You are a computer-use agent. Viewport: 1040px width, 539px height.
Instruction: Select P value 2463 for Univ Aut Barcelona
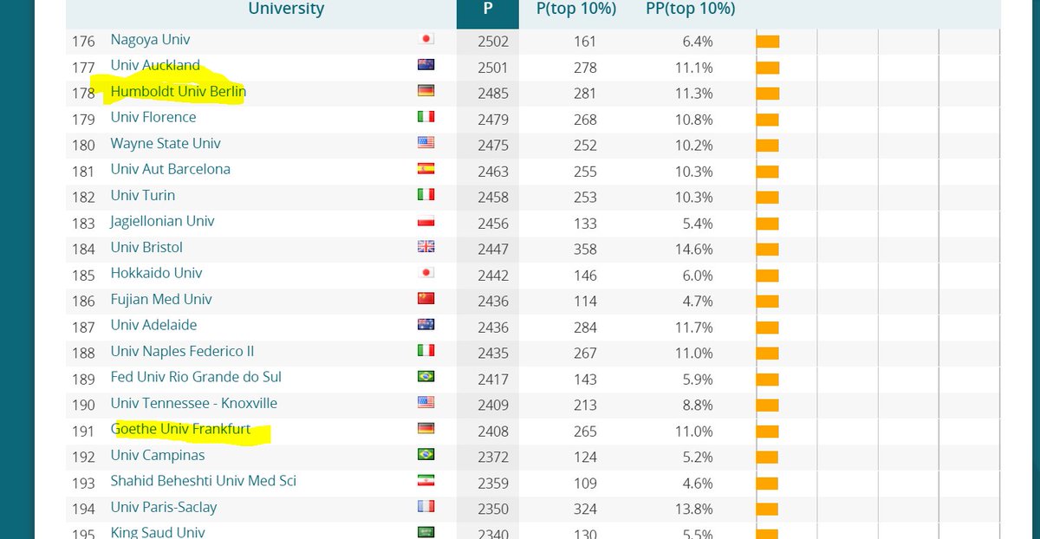[x=493, y=172]
